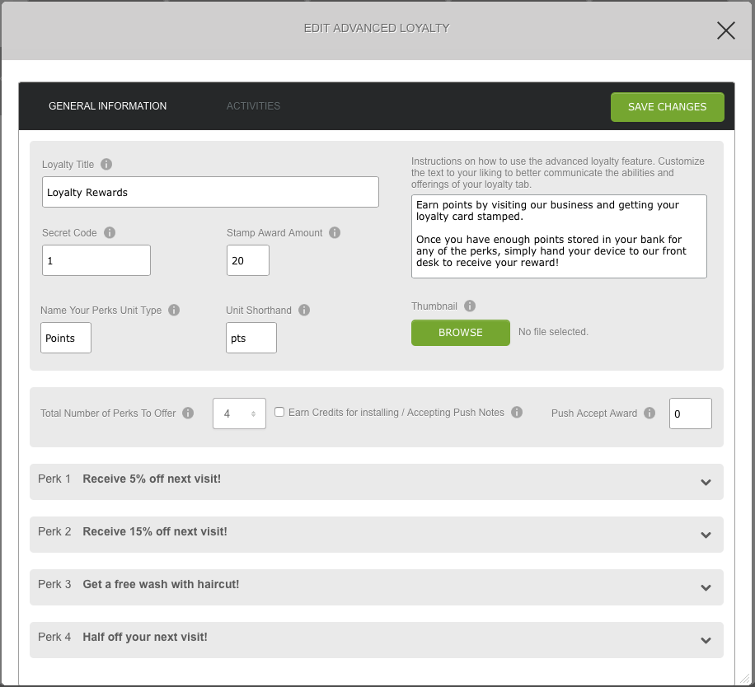The image size is (755, 687).
Task: Expand Perk 2 Receive 15% off section
Action: pos(706,535)
